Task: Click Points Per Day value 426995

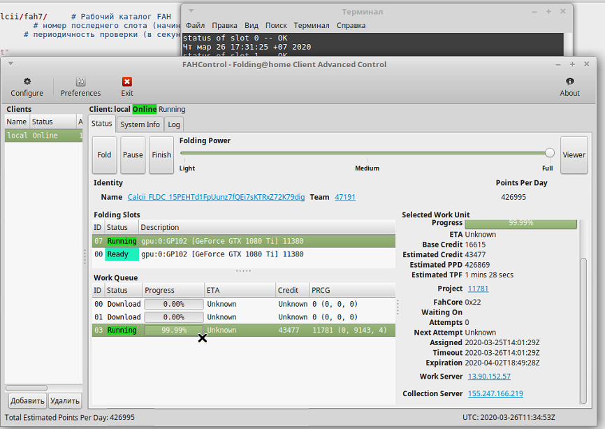Action: pos(513,197)
